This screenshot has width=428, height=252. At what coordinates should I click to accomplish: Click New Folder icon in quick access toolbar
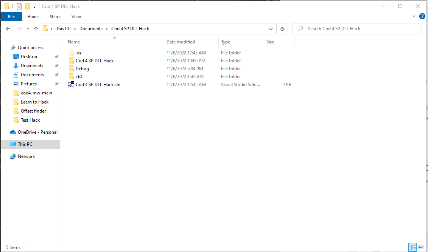pyautogui.click(x=28, y=6)
